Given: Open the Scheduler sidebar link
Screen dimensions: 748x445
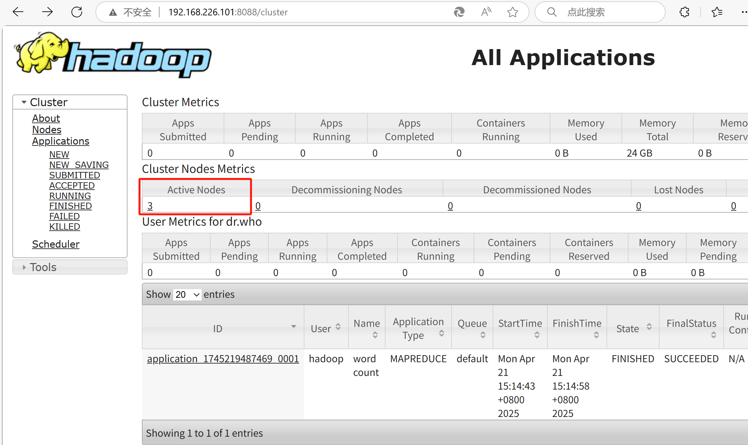Looking at the screenshot, I should (56, 244).
